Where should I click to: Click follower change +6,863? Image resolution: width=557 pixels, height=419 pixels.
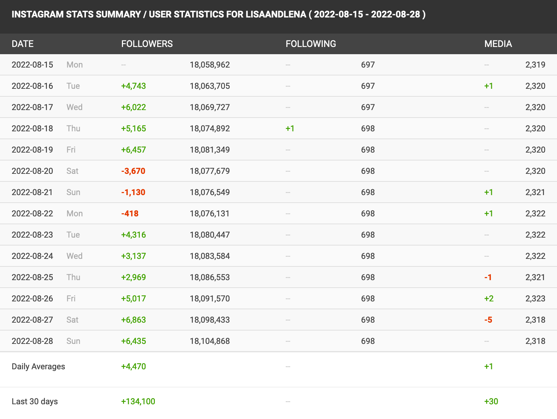(x=134, y=320)
